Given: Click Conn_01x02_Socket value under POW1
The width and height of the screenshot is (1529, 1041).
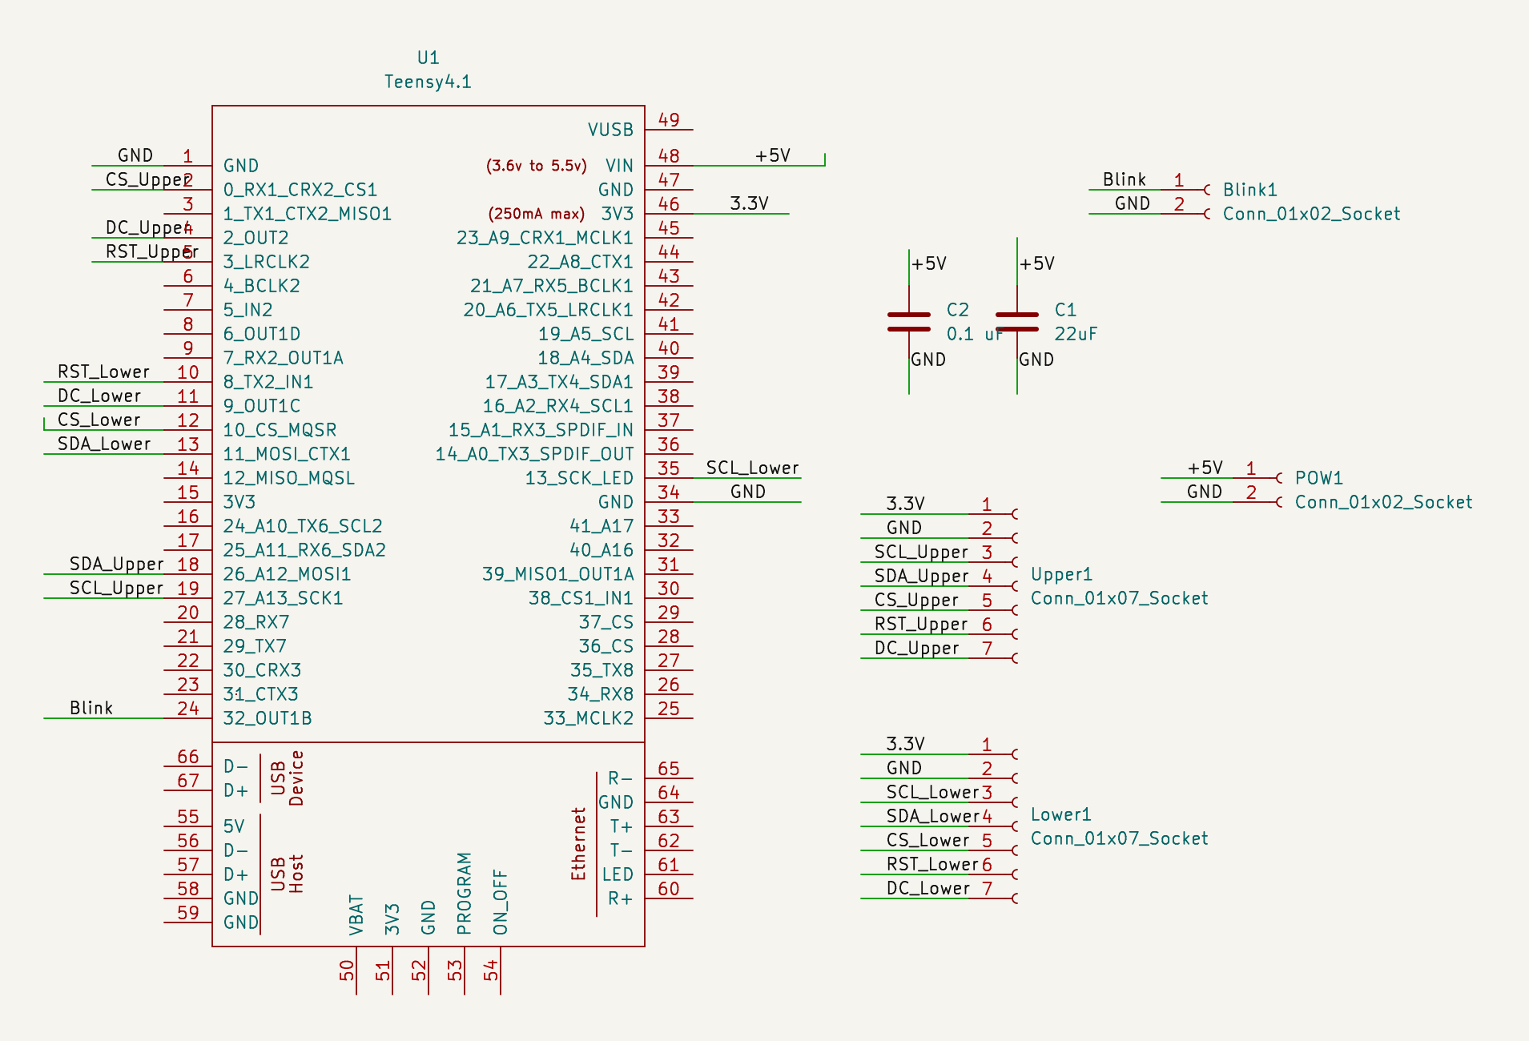Looking at the screenshot, I should (x=1384, y=502).
